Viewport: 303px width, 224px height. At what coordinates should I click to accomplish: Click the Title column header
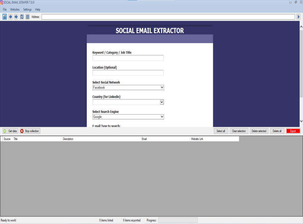click(x=37, y=139)
